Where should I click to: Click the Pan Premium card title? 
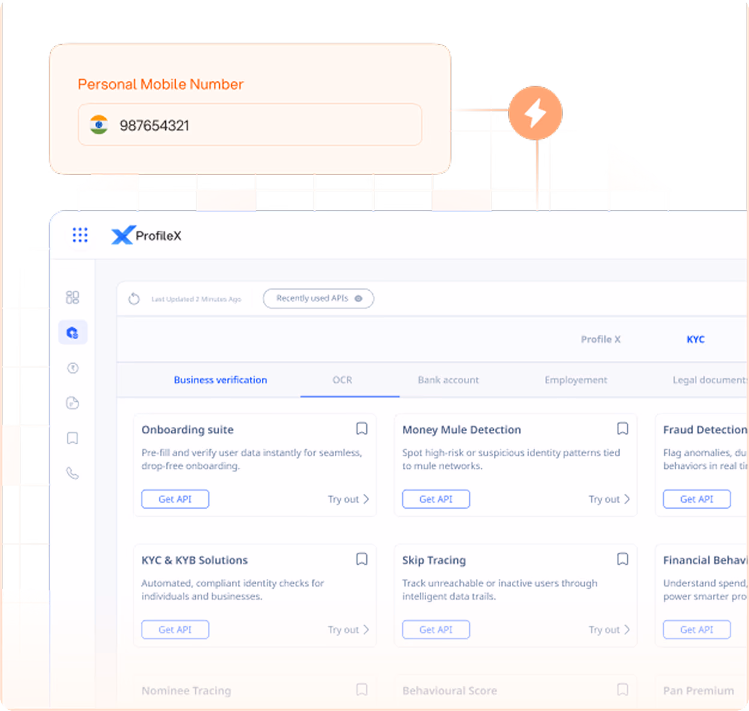(699, 691)
